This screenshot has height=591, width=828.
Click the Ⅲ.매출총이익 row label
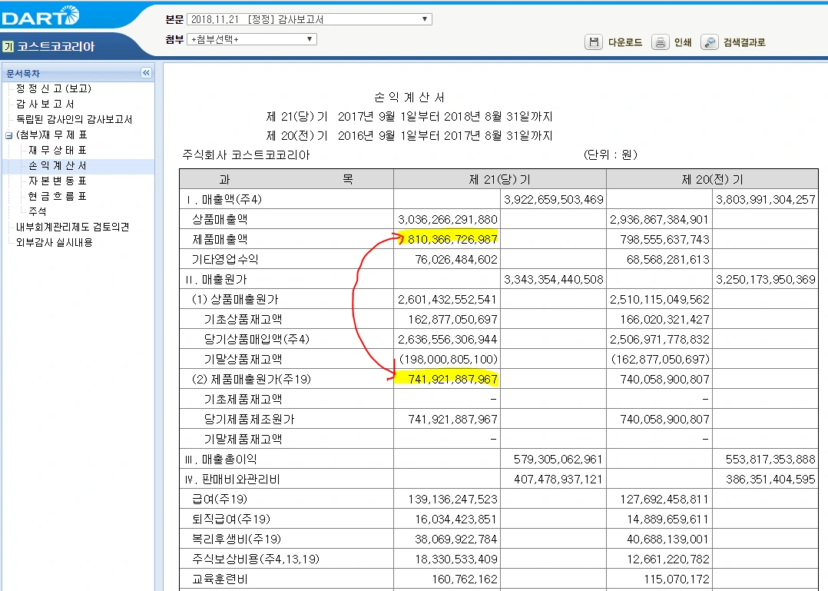220,459
